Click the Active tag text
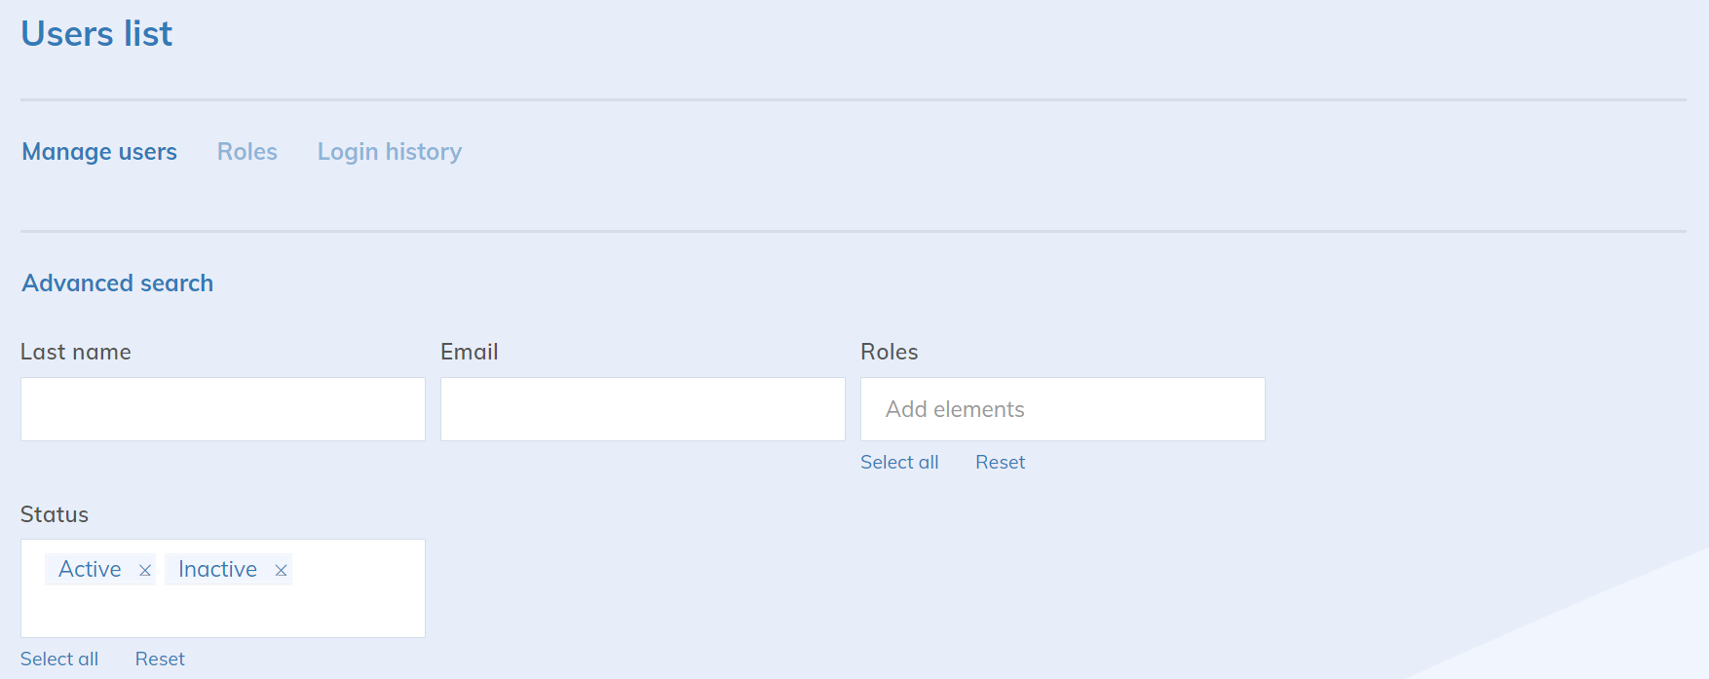Screen dimensions: 1709x679 click(x=90, y=570)
